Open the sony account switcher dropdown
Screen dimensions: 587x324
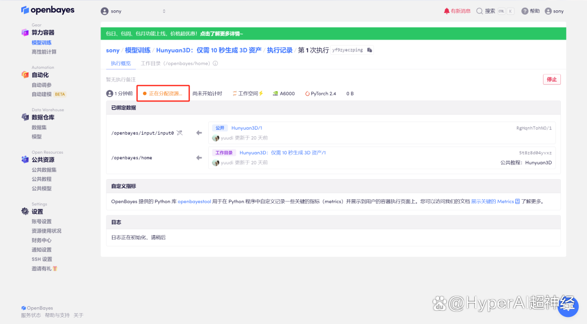pyautogui.click(x=134, y=11)
